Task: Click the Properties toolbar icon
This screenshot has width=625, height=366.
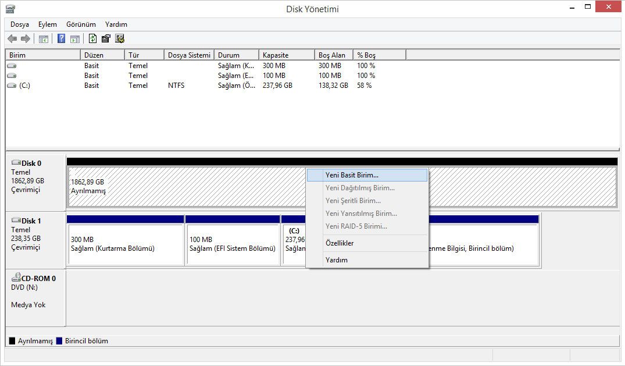Action: coord(106,38)
